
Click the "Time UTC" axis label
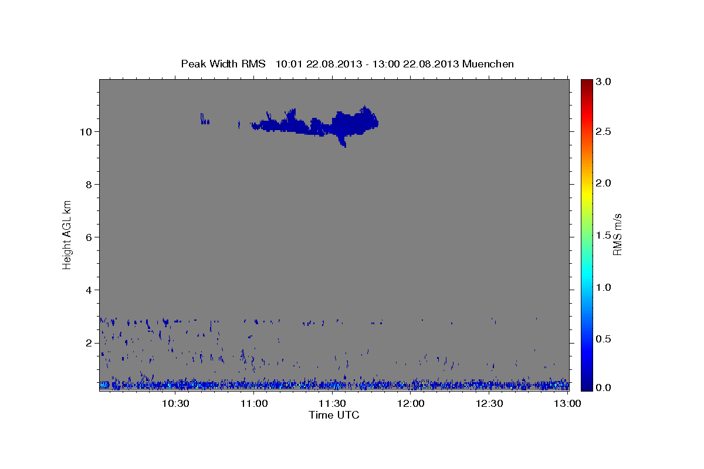pos(334,415)
